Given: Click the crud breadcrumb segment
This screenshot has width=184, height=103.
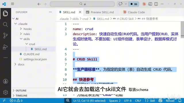Looking at the screenshot, I should point(85,19).
